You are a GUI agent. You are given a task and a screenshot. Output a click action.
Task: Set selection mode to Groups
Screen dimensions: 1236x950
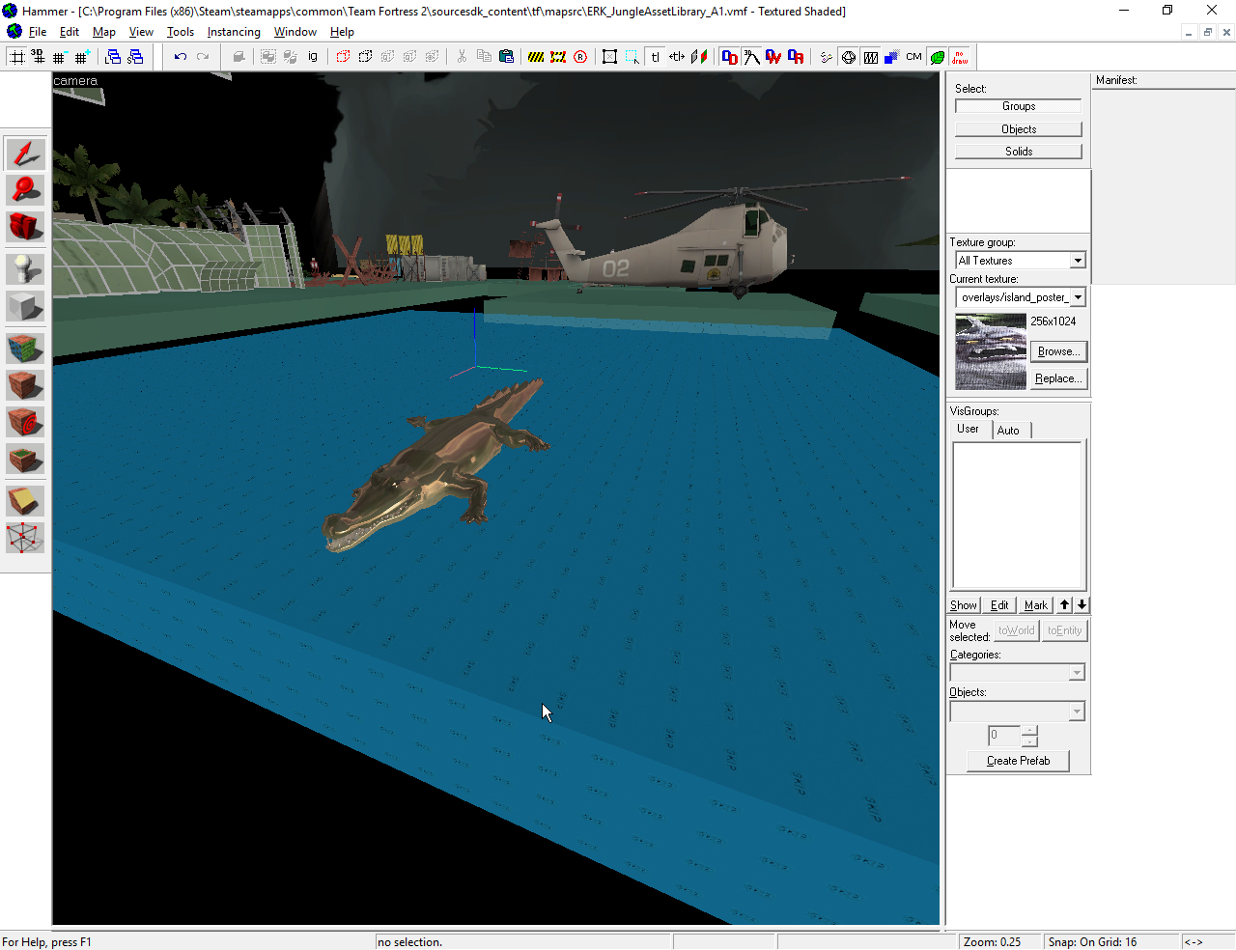[x=1019, y=106]
